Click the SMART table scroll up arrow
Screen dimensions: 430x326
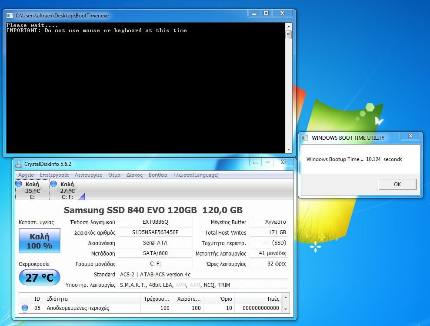click(x=286, y=297)
